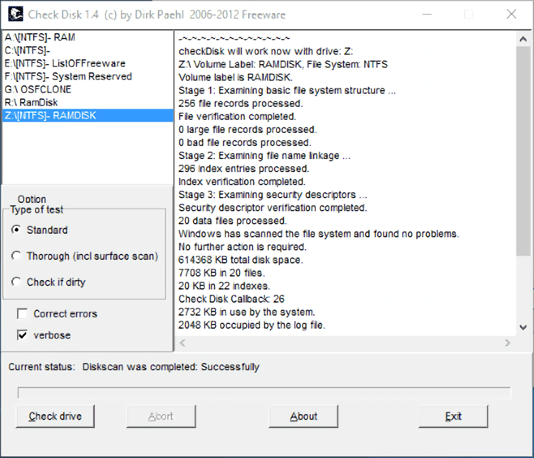The width and height of the screenshot is (534, 458).
Task: Select the Check if dirty option
Action: click(x=15, y=282)
